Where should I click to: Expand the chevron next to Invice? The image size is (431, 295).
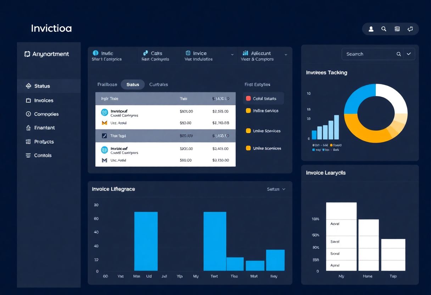(x=232, y=55)
